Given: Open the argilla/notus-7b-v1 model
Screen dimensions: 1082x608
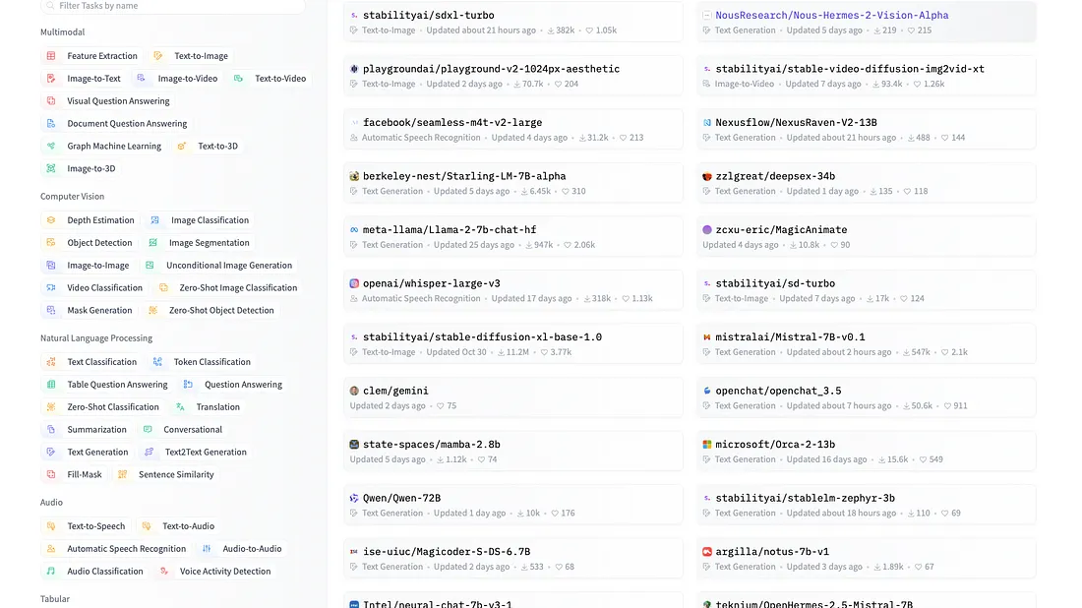Looking at the screenshot, I should (x=866, y=558).
